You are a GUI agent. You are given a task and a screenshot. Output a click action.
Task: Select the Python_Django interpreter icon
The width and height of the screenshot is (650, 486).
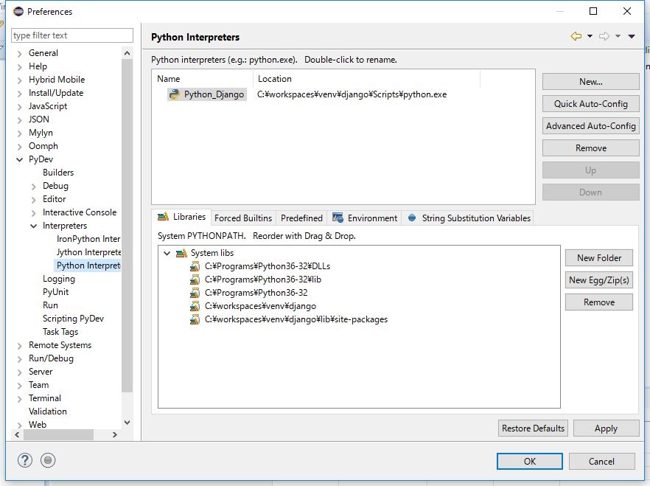coord(175,94)
